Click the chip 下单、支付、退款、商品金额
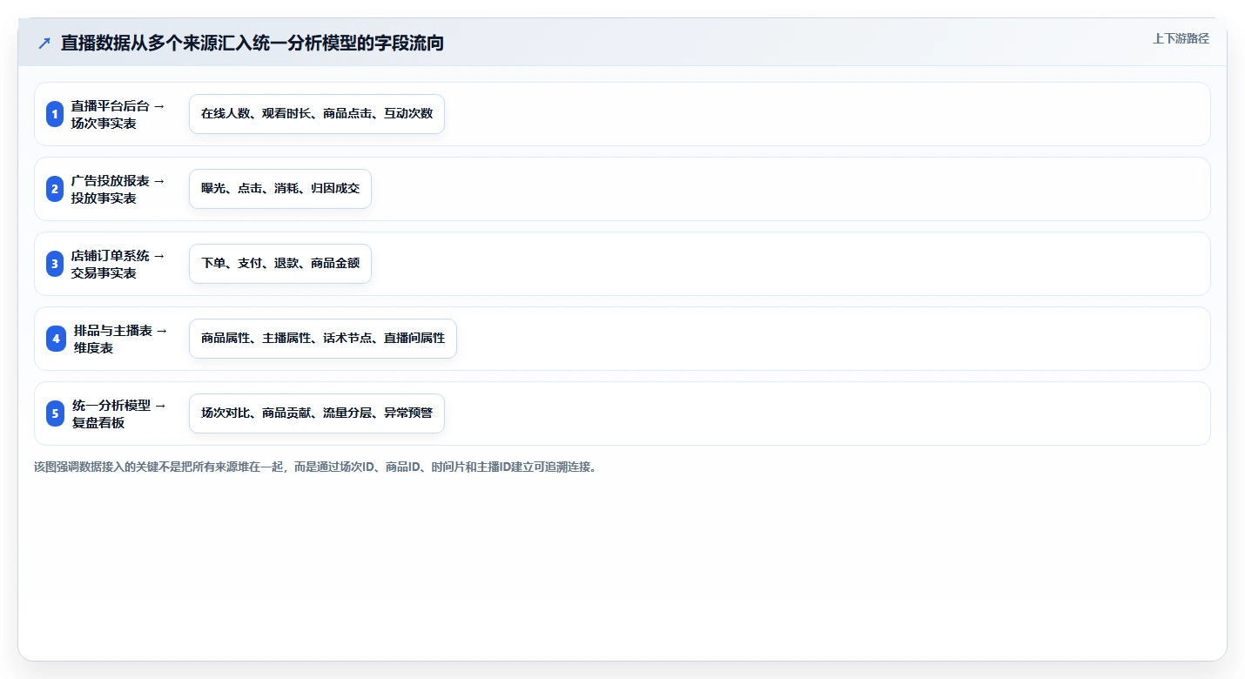The width and height of the screenshot is (1245, 679). pos(280,264)
